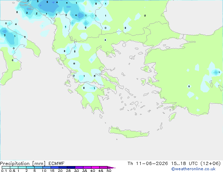The height and width of the screenshot is (172, 223).
Task: Click the "40" legend scale label
Action: coord(93,171)
